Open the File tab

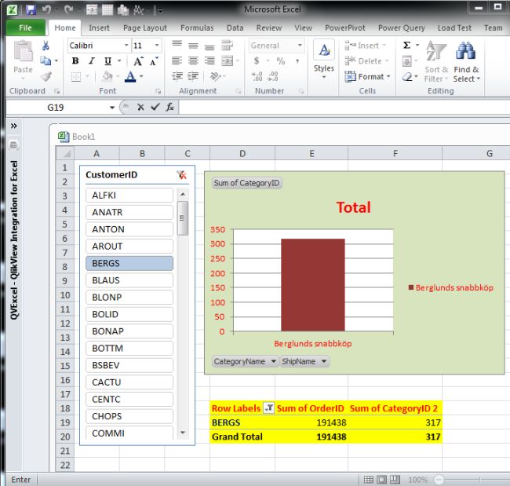pos(25,28)
